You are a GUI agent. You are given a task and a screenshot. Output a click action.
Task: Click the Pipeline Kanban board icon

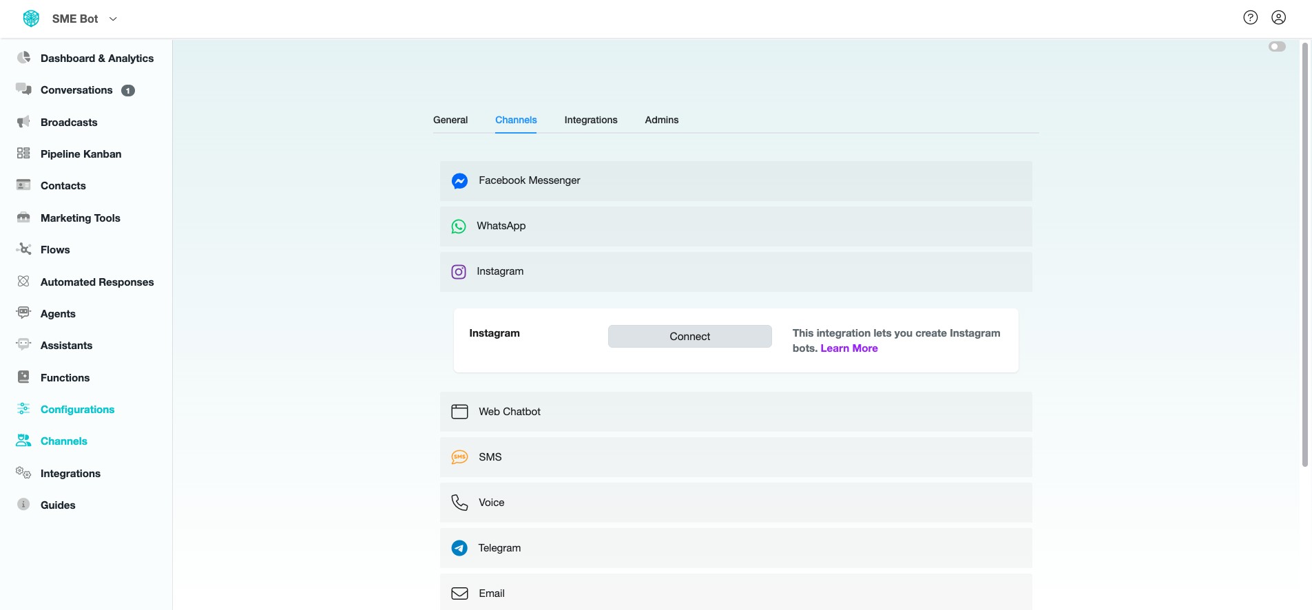[24, 154]
